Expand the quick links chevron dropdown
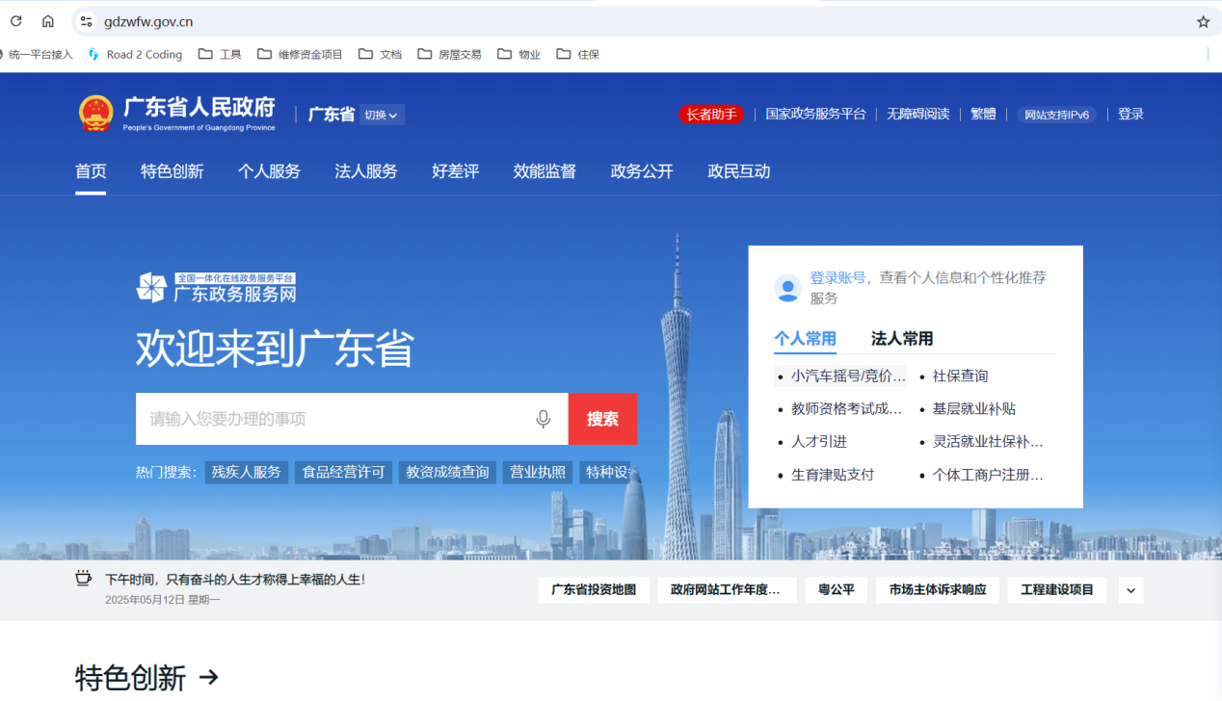The width and height of the screenshot is (1222, 701). (x=1131, y=590)
